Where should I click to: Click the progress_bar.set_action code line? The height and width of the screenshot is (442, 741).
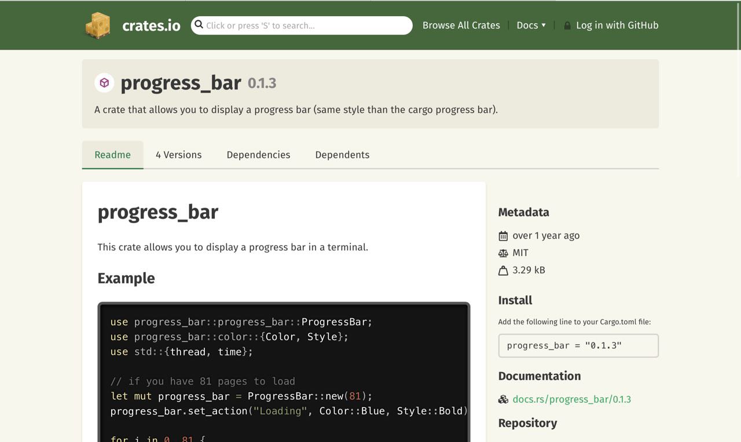click(x=289, y=411)
